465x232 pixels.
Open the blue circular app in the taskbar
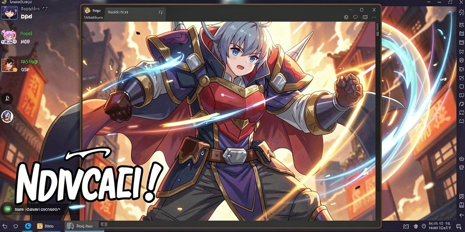(x=28, y=226)
